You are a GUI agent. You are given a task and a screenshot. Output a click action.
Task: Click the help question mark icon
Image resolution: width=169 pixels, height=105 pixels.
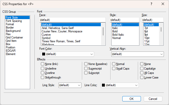click(151, 4)
